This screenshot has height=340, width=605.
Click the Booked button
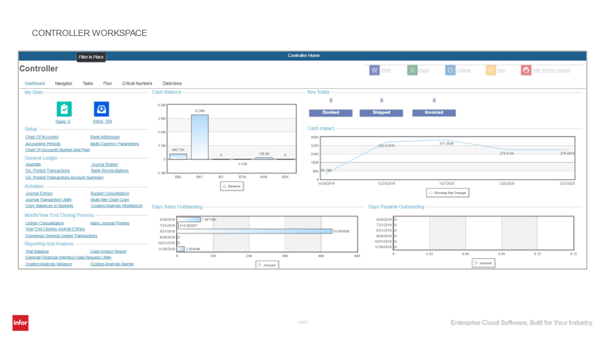coord(331,113)
